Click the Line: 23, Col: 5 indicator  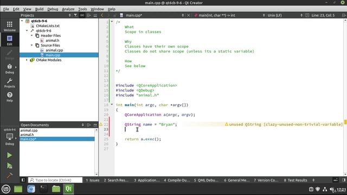click(x=323, y=15)
